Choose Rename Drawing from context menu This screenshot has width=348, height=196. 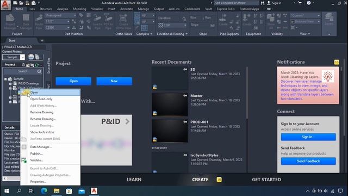coord(51,119)
